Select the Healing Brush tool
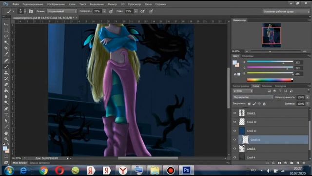The width and height of the screenshot is (312, 176). 6,61
